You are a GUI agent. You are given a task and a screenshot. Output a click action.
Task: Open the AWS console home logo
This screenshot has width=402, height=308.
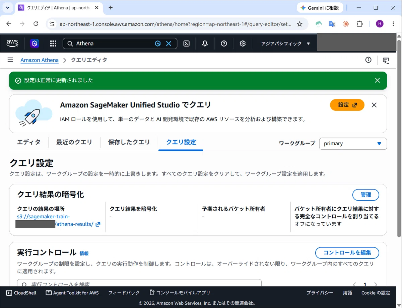(12, 43)
